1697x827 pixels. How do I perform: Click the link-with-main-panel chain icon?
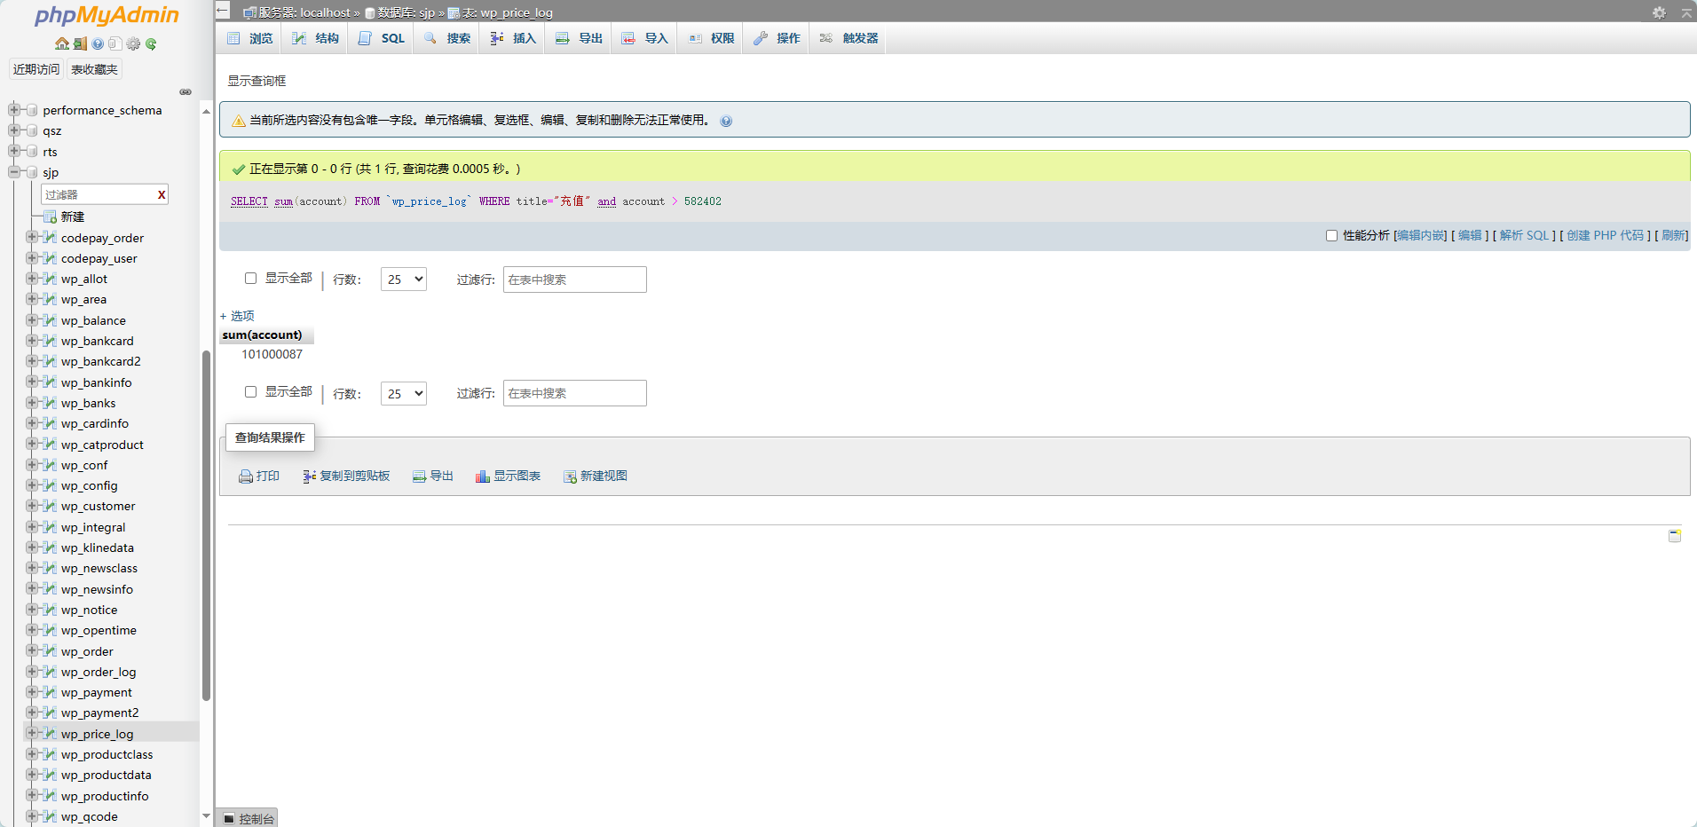point(185,92)
